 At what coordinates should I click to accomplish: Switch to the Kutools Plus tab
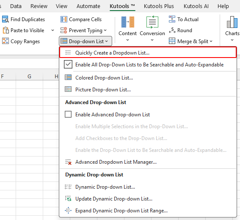click(159, 6)
